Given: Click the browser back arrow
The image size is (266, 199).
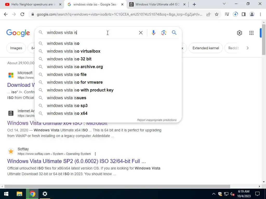Looking at the screenshot, I should tap(6, 15).
